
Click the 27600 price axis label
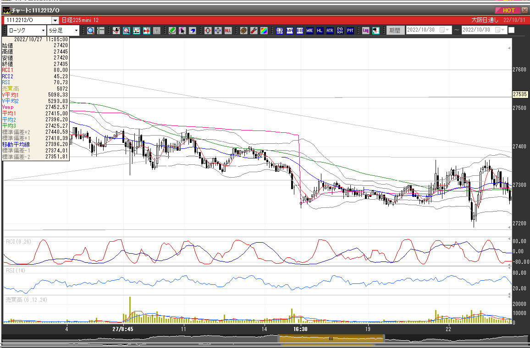pyautogui.click(x=519, y=70)
